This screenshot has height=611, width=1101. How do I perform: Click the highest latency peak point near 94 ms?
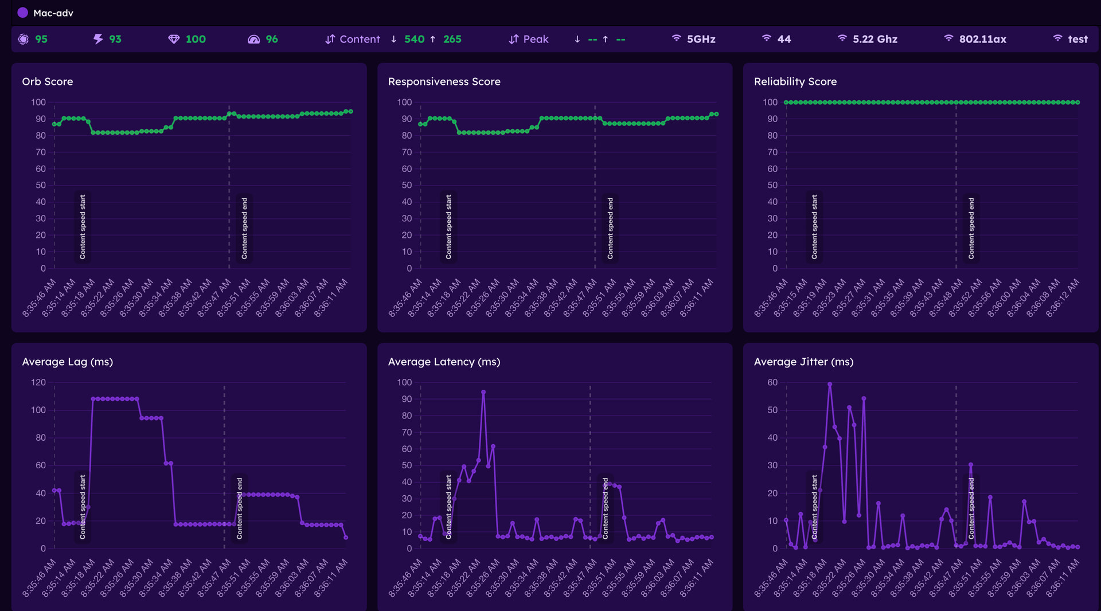pyautogui.click(x=483, y=393)
